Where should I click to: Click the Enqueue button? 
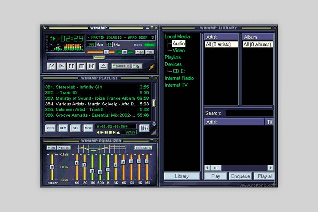tap(240, 176)
